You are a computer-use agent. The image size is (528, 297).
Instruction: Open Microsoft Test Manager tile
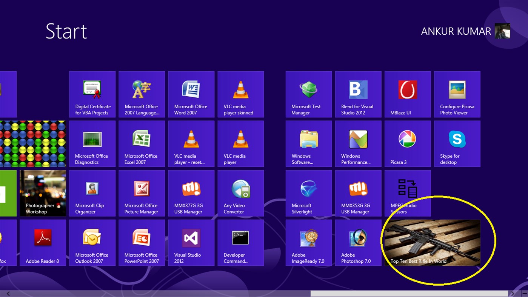[x=309, y=94]
